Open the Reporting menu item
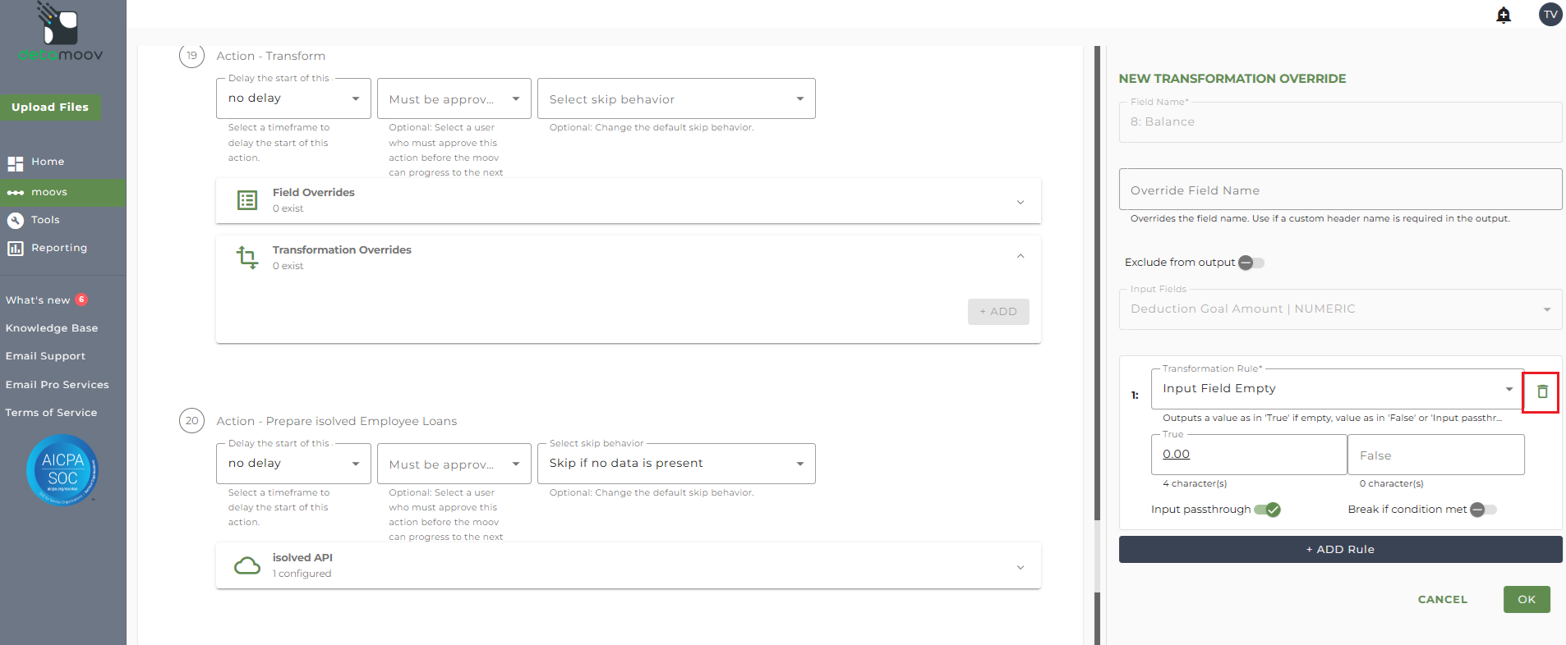This screenshot has width=1566, height=645. coord(58,248)
